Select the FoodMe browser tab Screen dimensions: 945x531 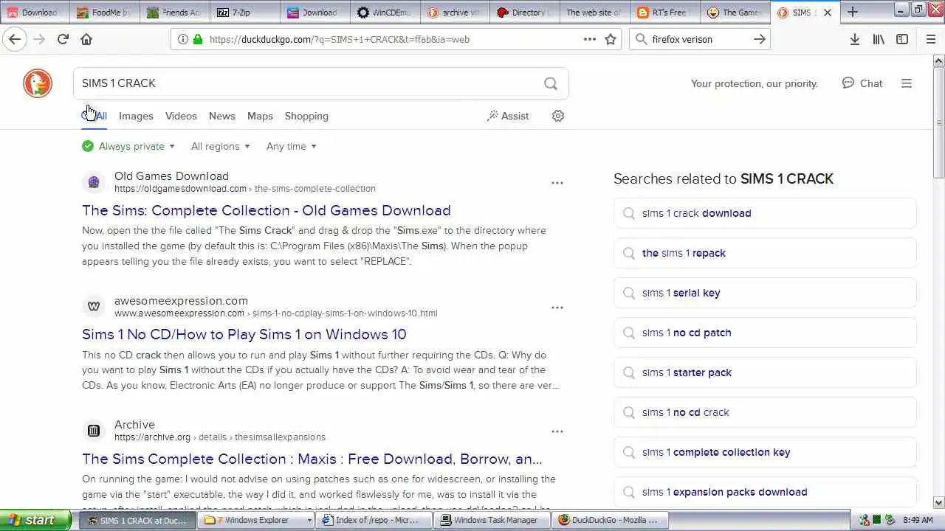104,12
